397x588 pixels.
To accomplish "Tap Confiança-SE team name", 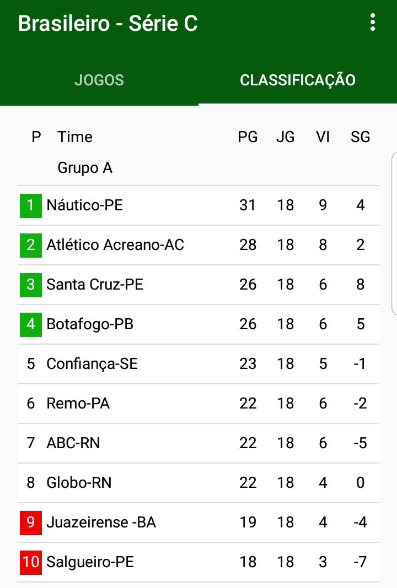I will tap(92, 364).
